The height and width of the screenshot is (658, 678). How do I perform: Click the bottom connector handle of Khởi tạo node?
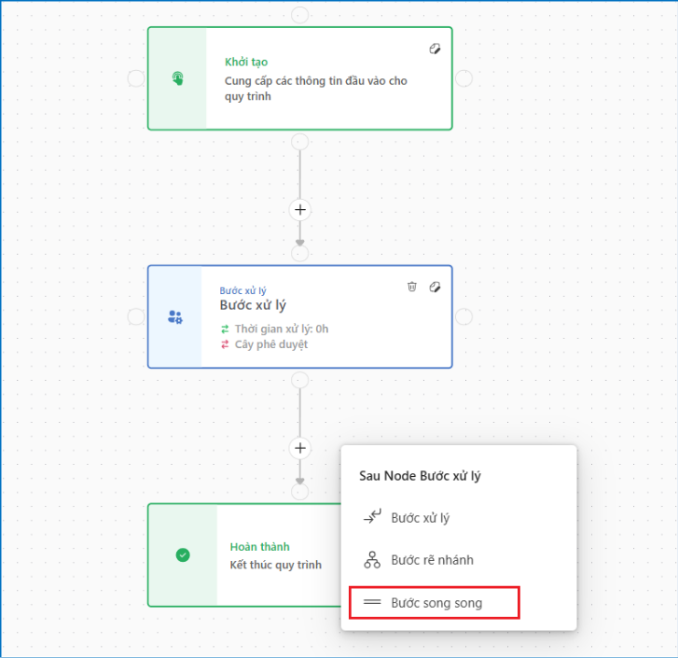pos(299,141)
